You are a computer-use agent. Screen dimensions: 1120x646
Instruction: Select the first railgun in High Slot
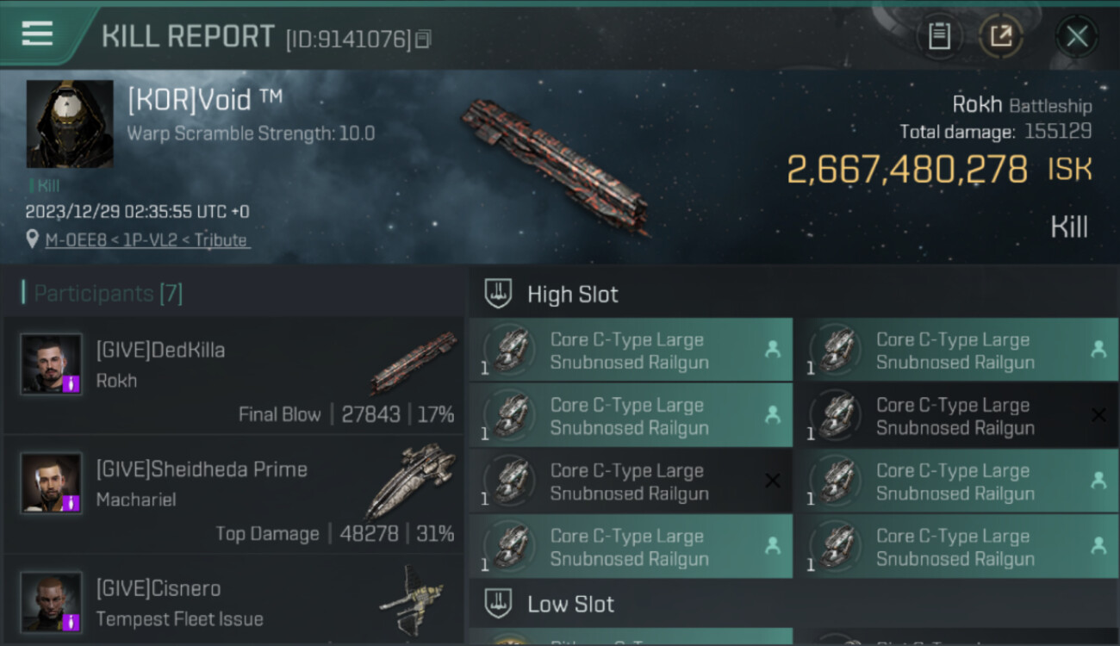(630, 351)
